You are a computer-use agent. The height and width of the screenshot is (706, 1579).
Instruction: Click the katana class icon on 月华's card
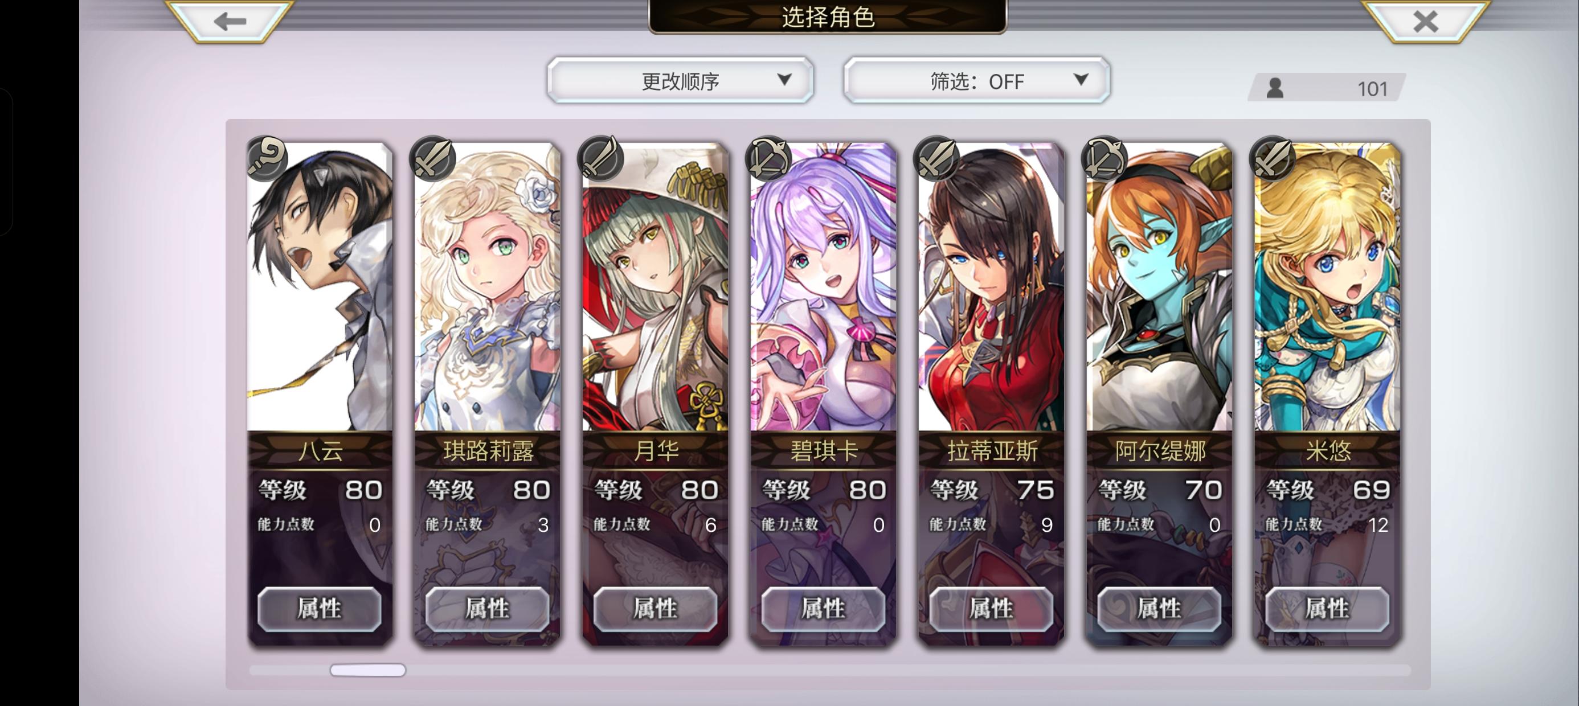coord(602,158)
